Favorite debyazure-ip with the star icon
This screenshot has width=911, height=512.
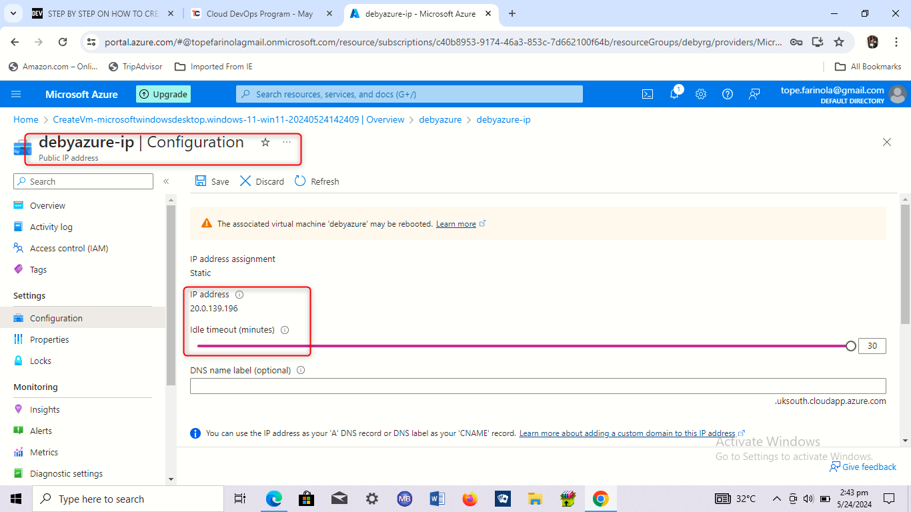pos(265,142)
